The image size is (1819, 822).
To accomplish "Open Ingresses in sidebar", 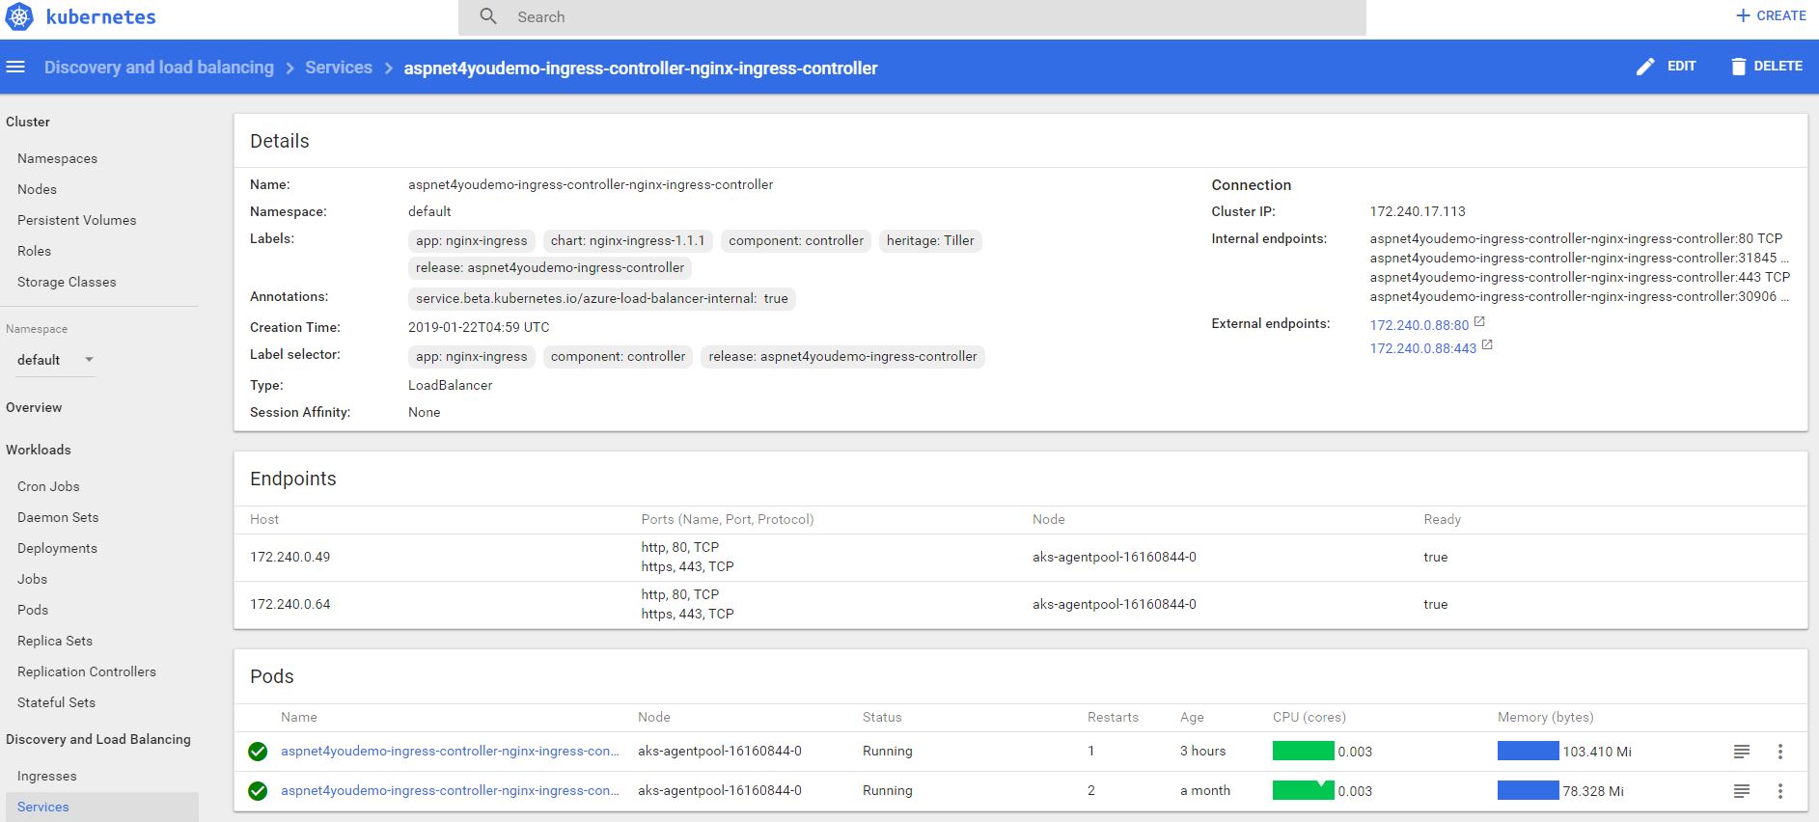I will (46, 776).
